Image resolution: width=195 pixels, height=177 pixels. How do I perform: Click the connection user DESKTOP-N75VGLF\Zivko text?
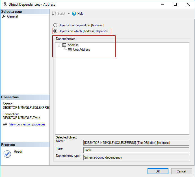21,118
